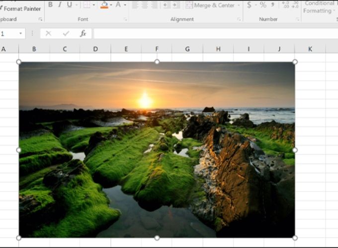
Task: Click the picture's bottom-right corner handle
Action: pyautogui.click(x=295, y=238)
